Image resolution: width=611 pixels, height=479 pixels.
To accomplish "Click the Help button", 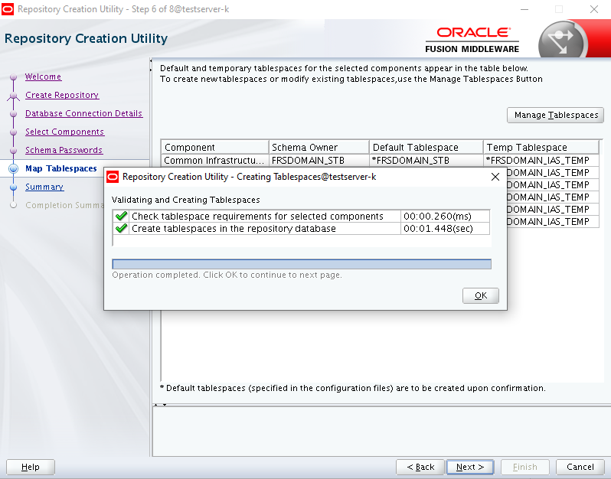I will [x=31, y=467].
